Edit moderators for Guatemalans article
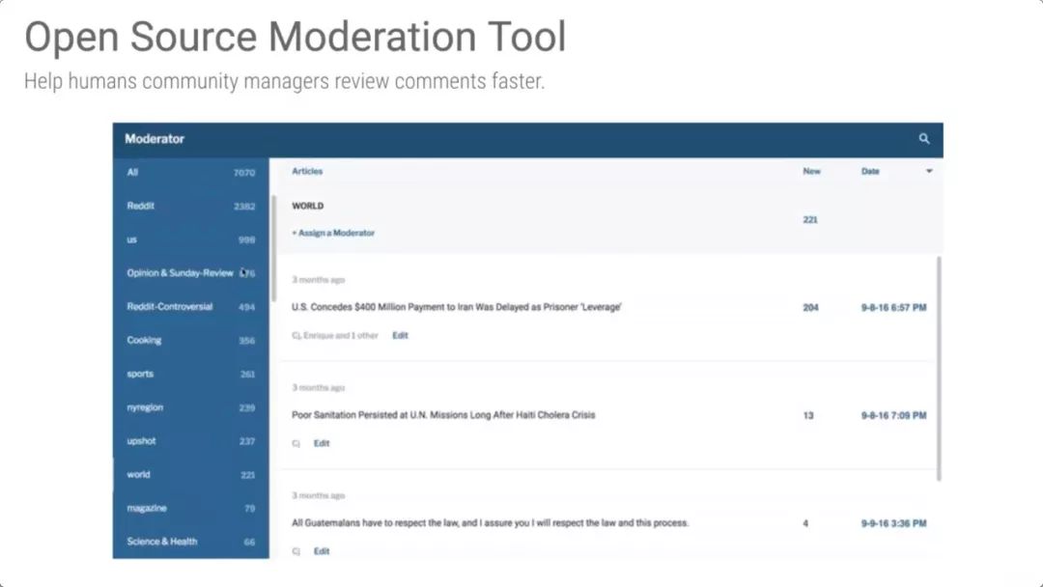Screen dimensions: 1043x587 click(322, 551)
